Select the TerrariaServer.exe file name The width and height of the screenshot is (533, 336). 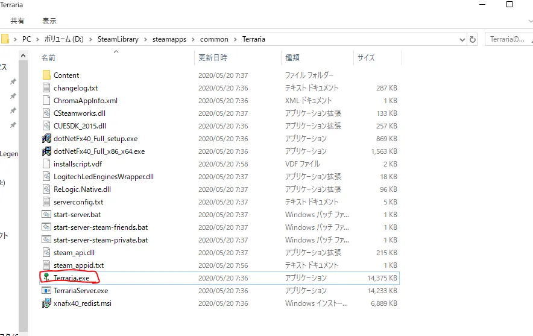[81, 290]
